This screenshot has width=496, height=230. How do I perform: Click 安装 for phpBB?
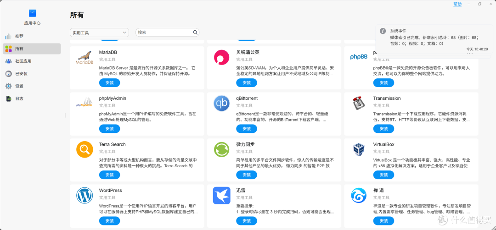[383, 82]
